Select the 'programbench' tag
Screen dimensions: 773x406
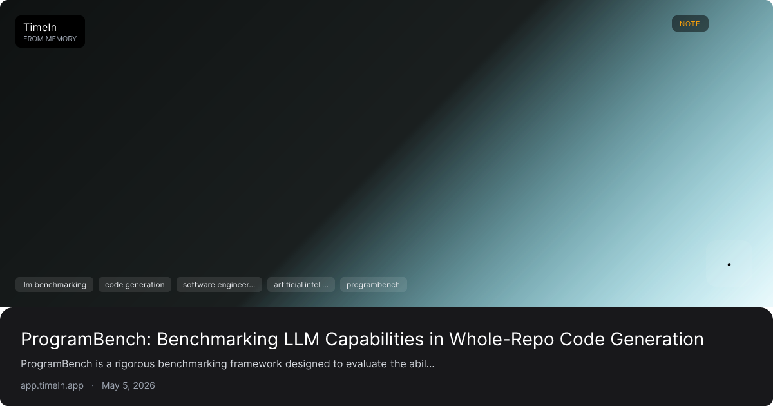tap(373, 285)
